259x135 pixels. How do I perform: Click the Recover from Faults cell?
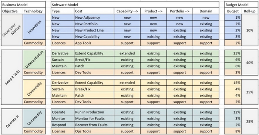pos(94,125)
